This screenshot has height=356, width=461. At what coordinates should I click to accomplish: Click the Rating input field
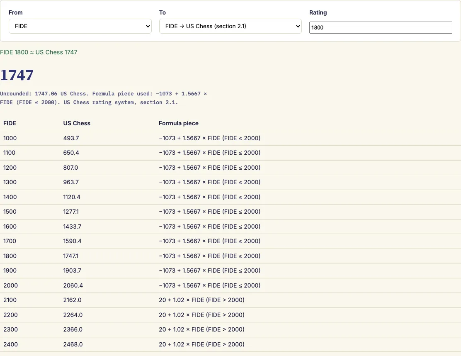381,27
